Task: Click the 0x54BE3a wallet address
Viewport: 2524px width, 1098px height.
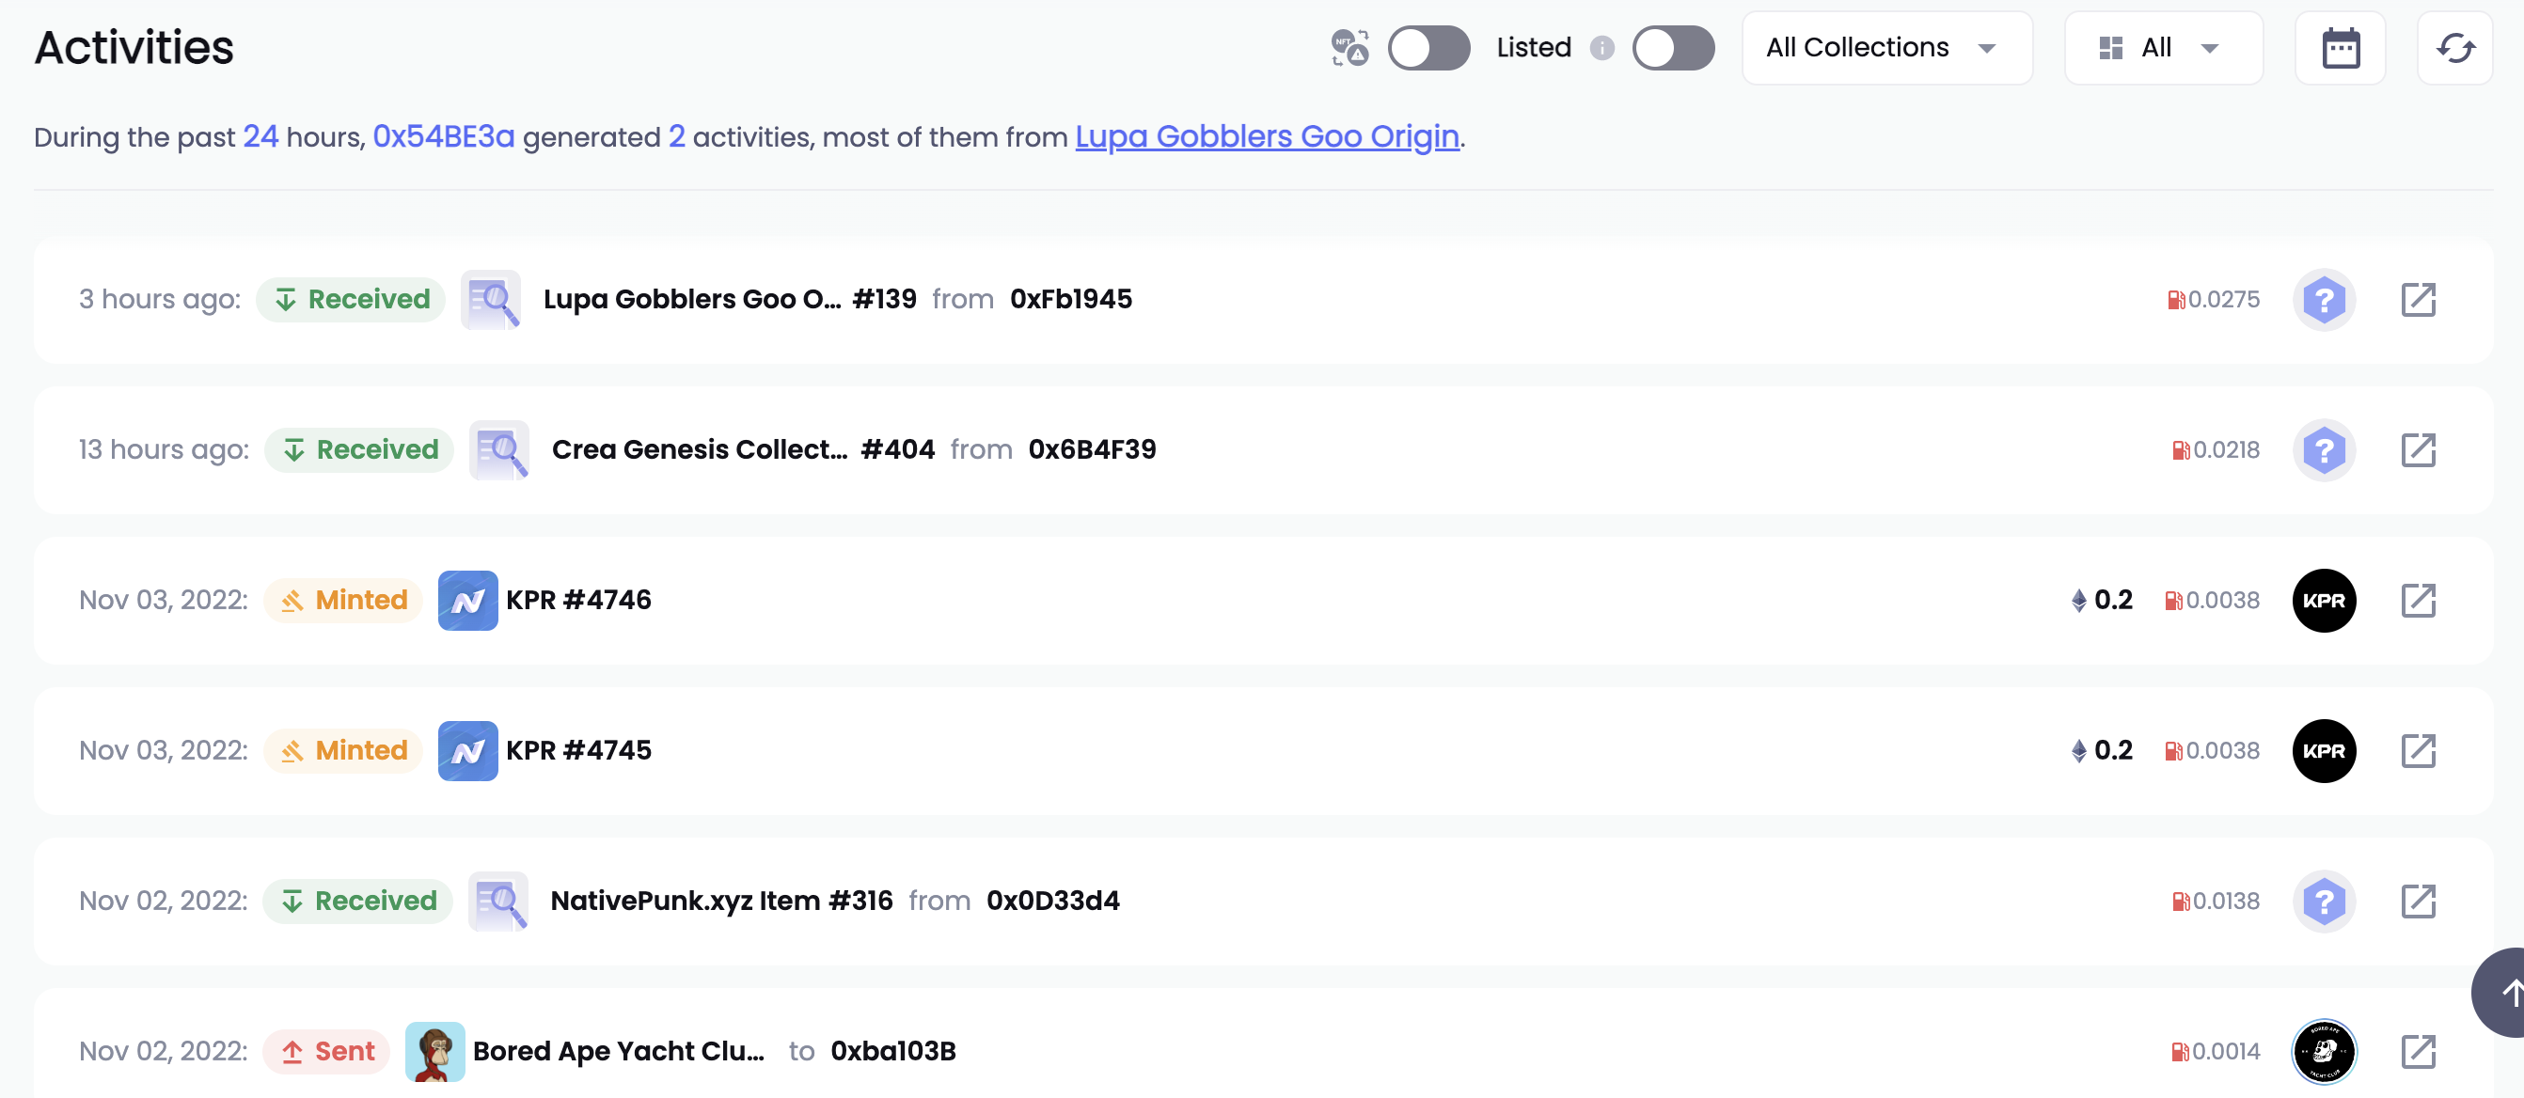Action: point(443,136)
